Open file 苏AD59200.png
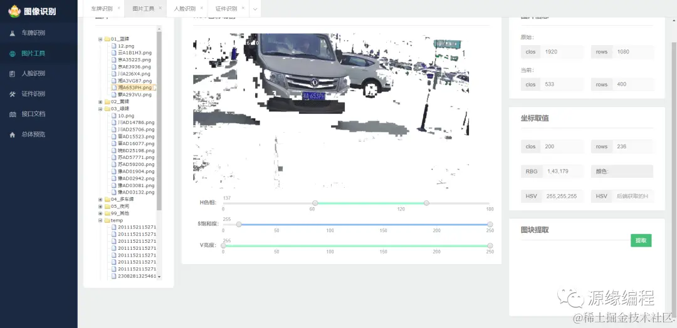The width and height of the screenshot is (677, 328). pyautogui.click(x=136, y=164)
